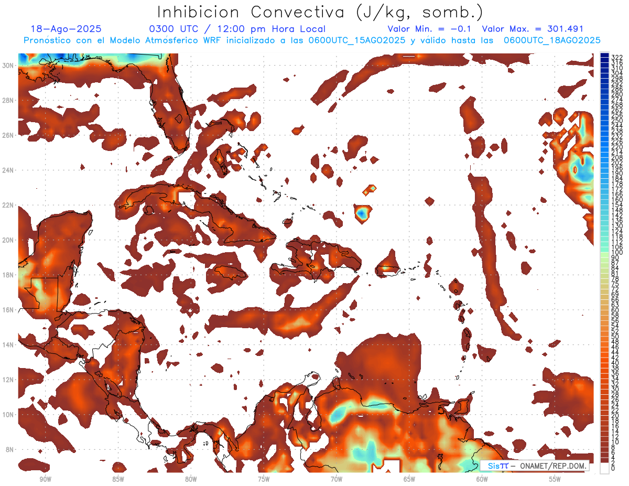Screen dimensions: 629x486
Task: Click the '75W' longitude label
Action: (x=264, y=479)
